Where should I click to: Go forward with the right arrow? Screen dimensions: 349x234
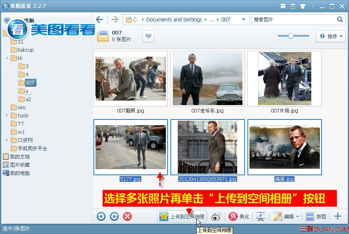pos(115,19)
